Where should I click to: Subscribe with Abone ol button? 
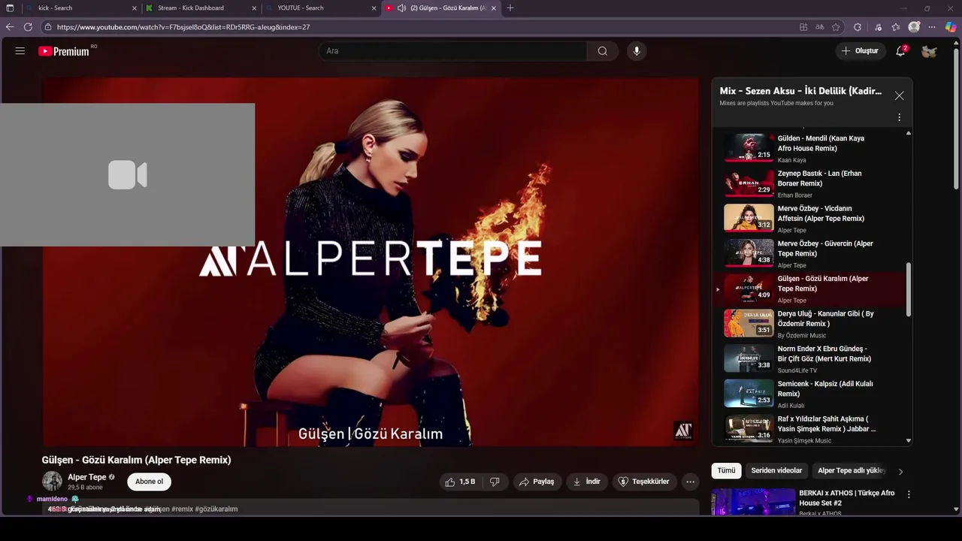(149, 482)
